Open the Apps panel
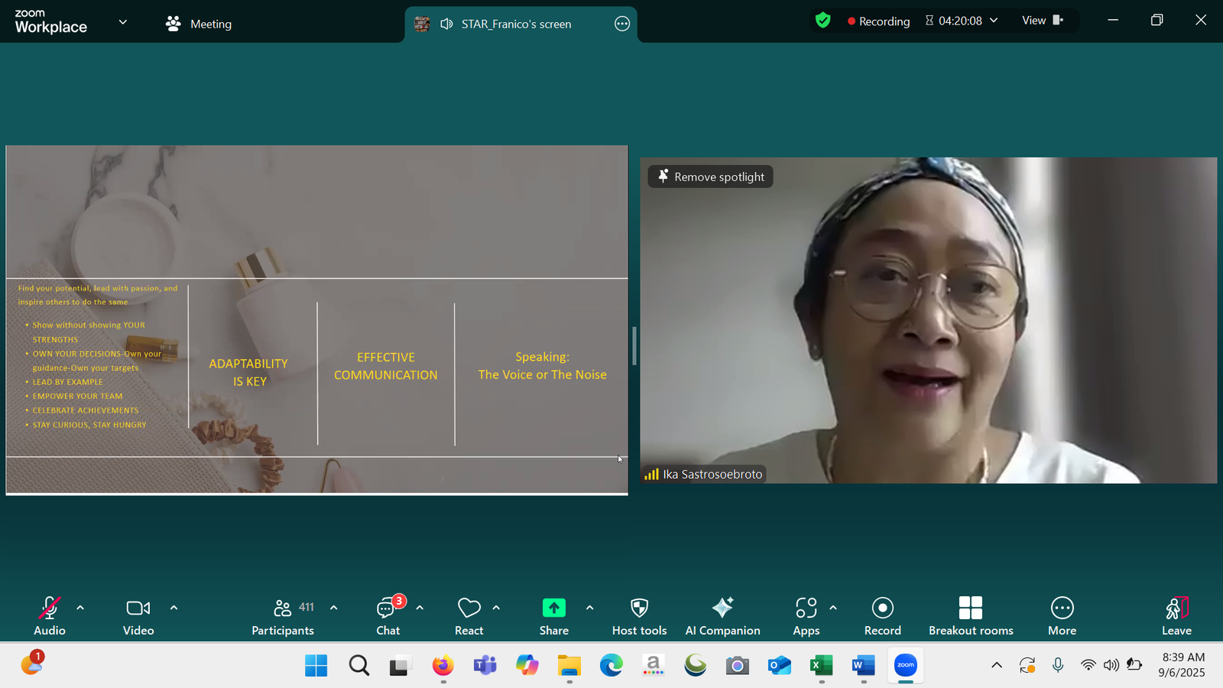The height and width of the screenshot is (688, 1223). (x=806, y=615)
